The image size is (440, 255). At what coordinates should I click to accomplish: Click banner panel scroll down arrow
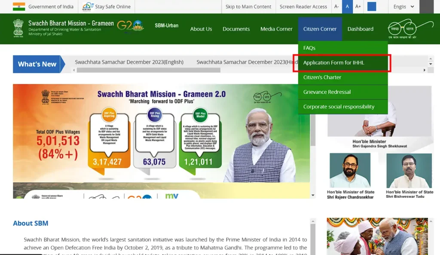[313, 195]
